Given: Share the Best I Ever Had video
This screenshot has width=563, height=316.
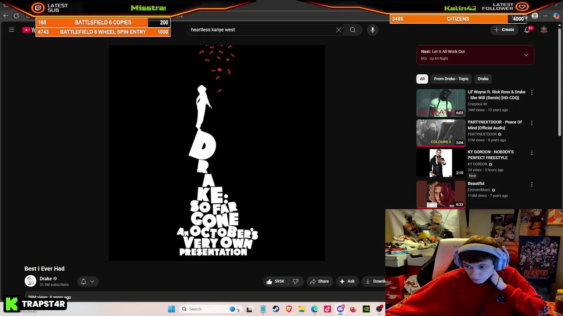Looking at the screenshot, I should [x=319, y=281].
